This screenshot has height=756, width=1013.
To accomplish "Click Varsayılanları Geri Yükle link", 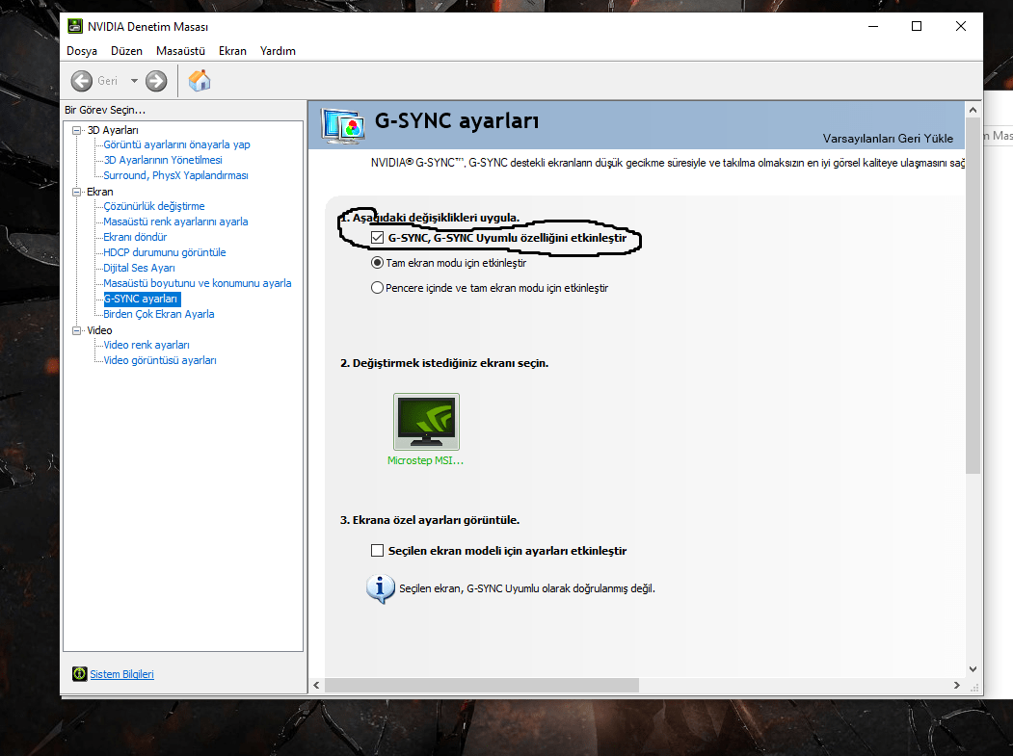I will click(x=888, y=138).
